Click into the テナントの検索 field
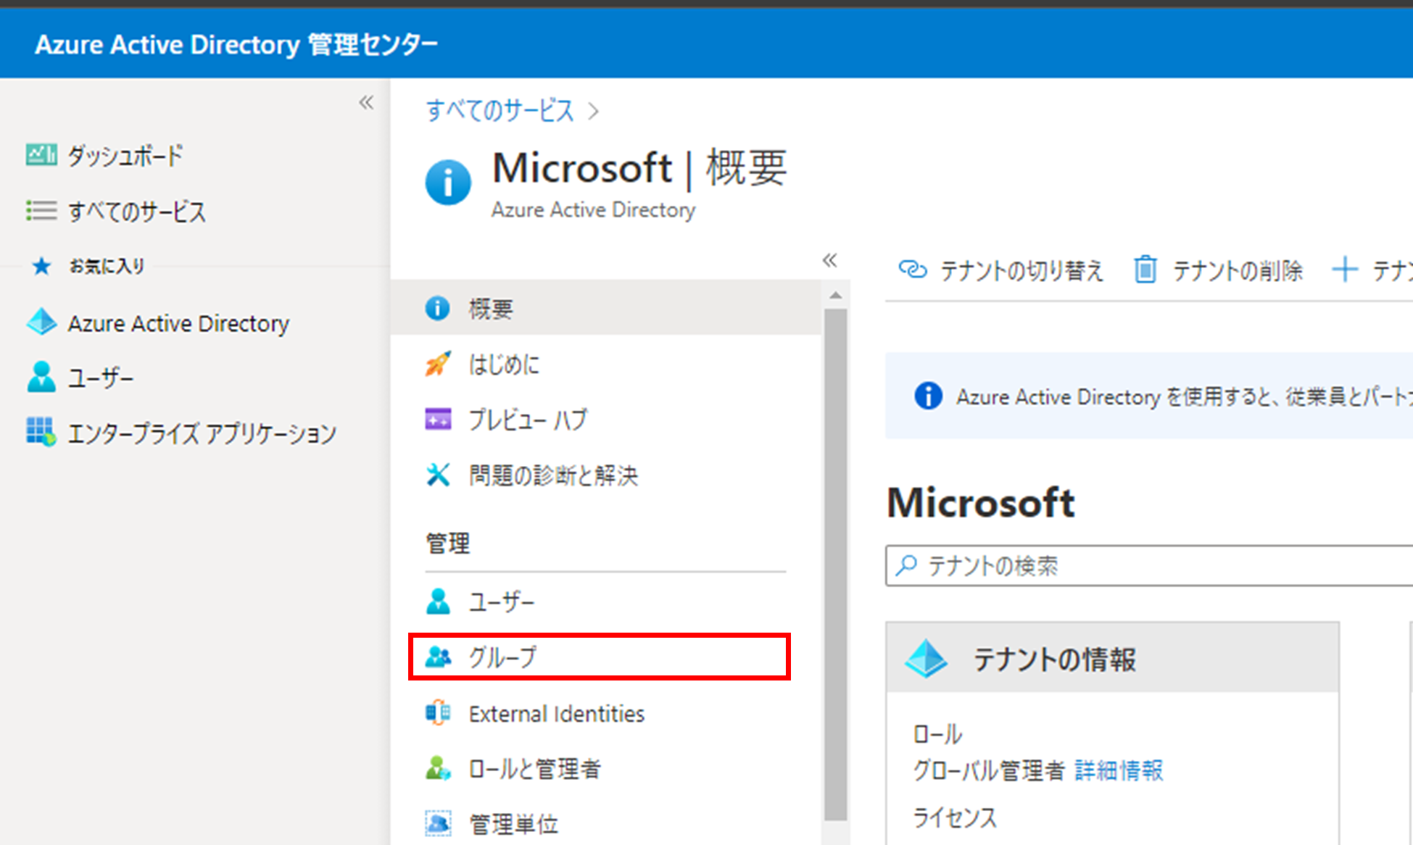1413x845 pixels. pyautogui.click(x=1149, y=565)
